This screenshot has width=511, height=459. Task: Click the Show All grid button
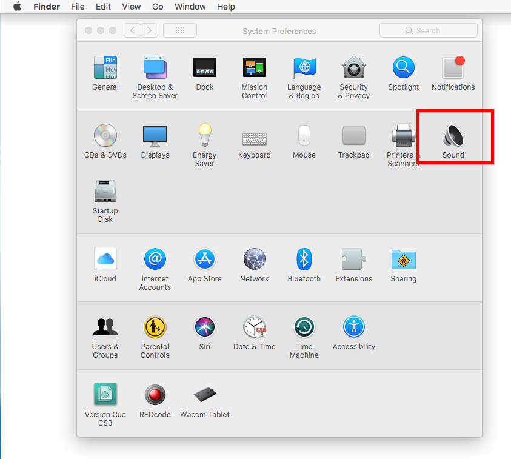pos(180,31)
